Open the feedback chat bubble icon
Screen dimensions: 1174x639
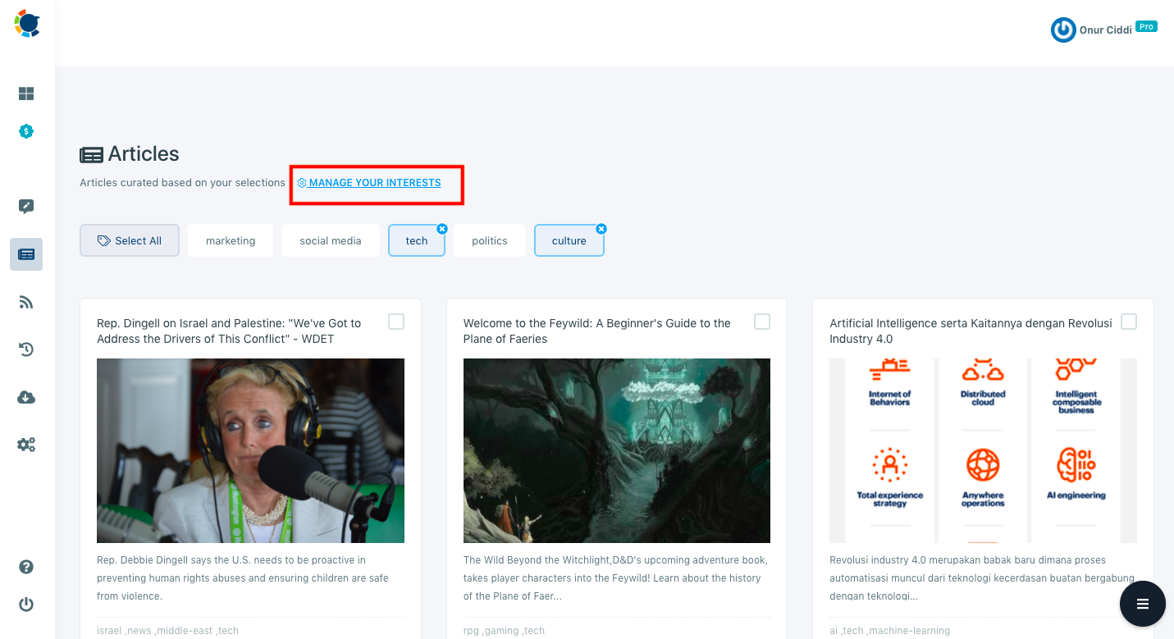[25, 206]
